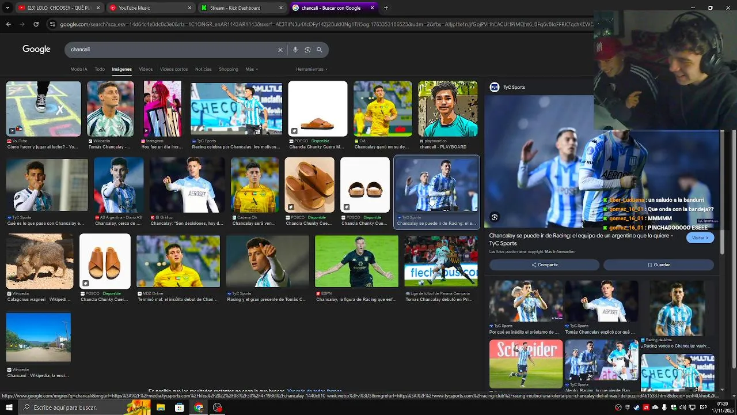737x415 pixels.
Task: Open ESP language selector in taskbar
Action: point(703,408)
